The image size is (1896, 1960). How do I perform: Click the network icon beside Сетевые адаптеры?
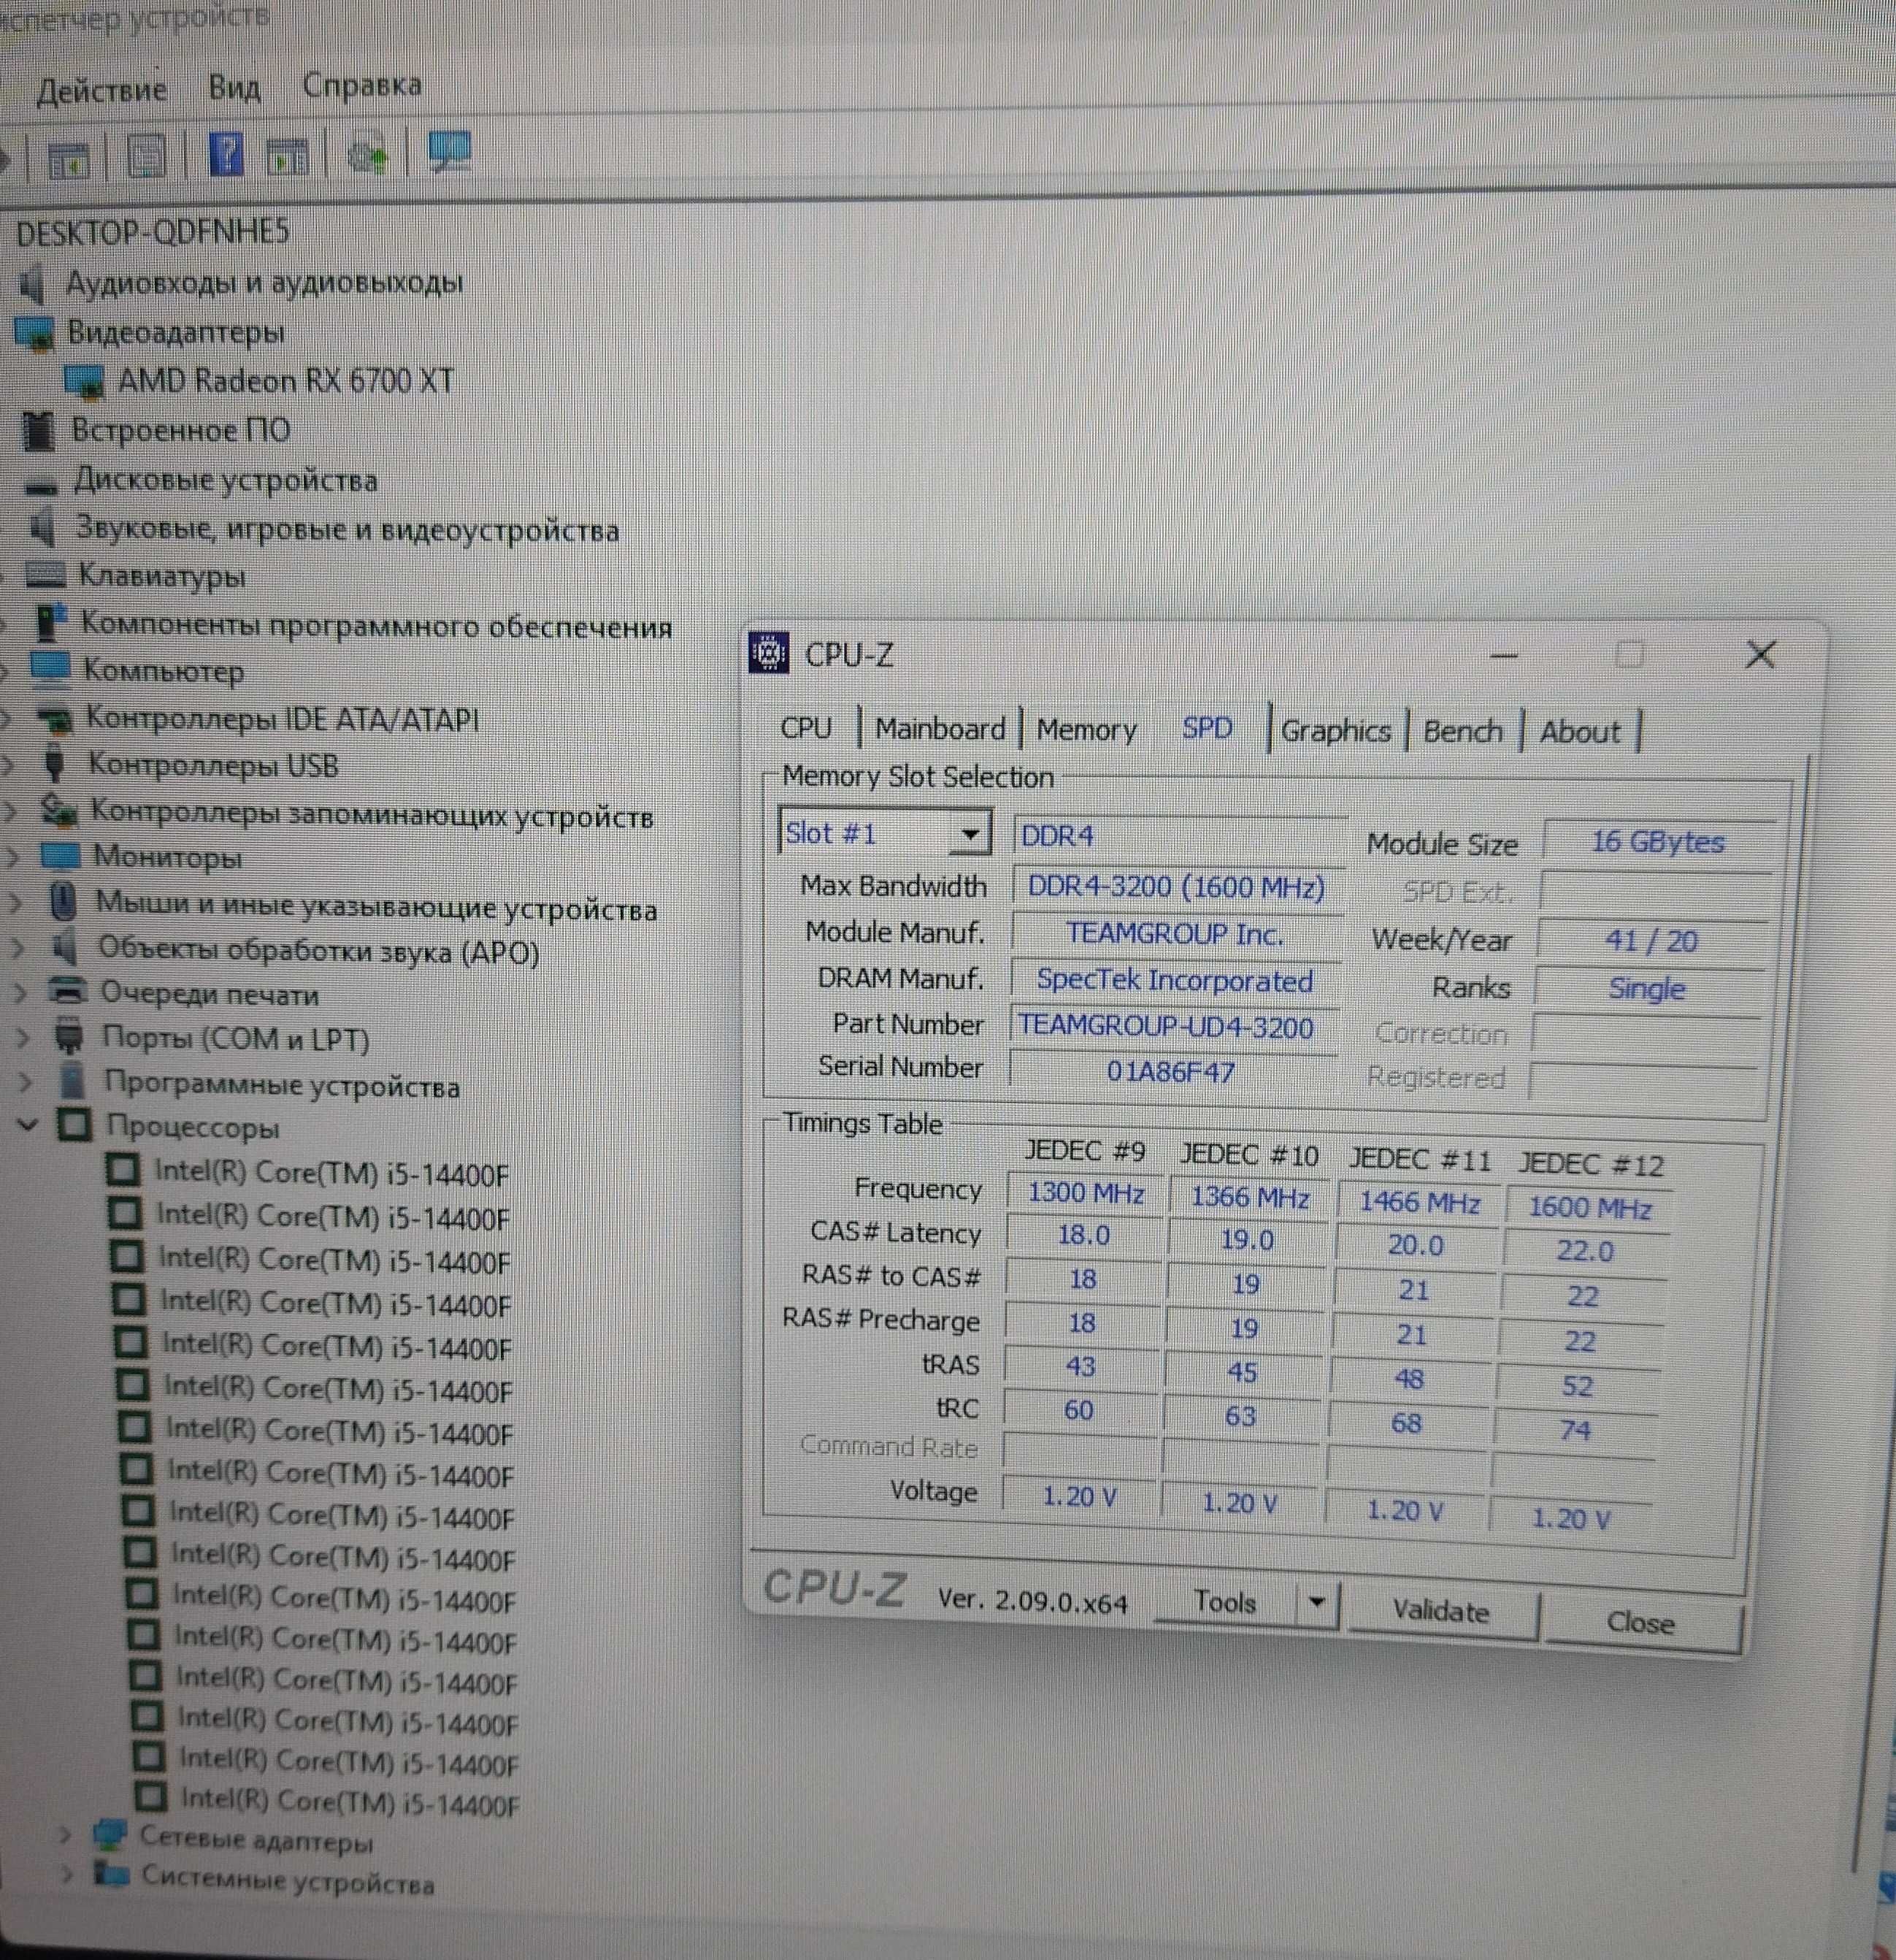(109, 1835)
